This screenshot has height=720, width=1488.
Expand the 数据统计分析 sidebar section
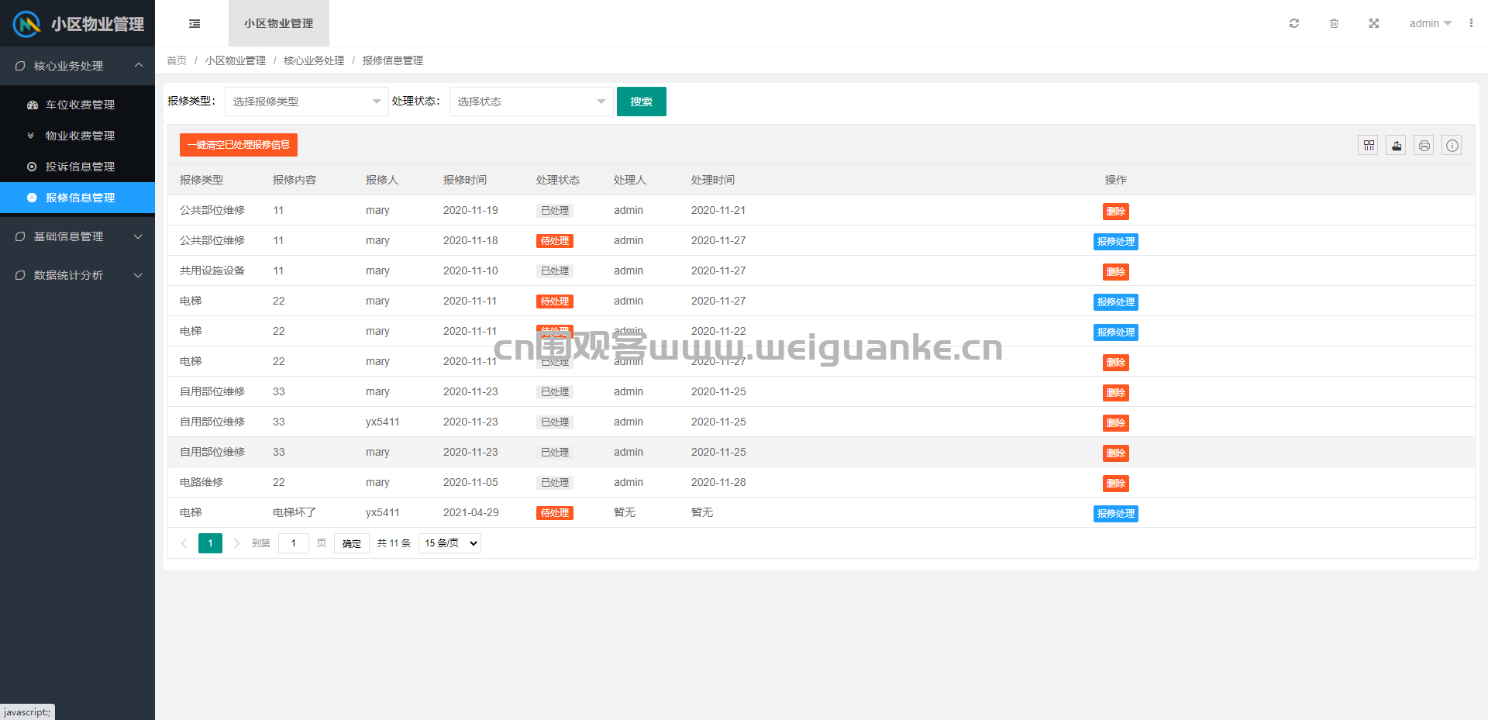[77, 275]
